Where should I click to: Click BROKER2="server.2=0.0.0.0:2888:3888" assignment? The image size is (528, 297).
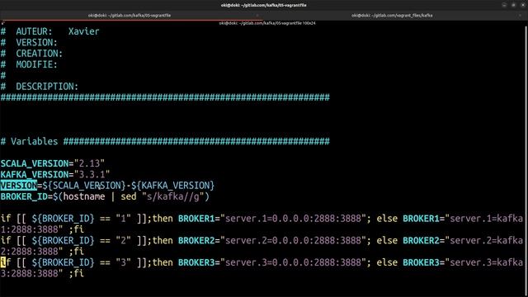[272, 240]
